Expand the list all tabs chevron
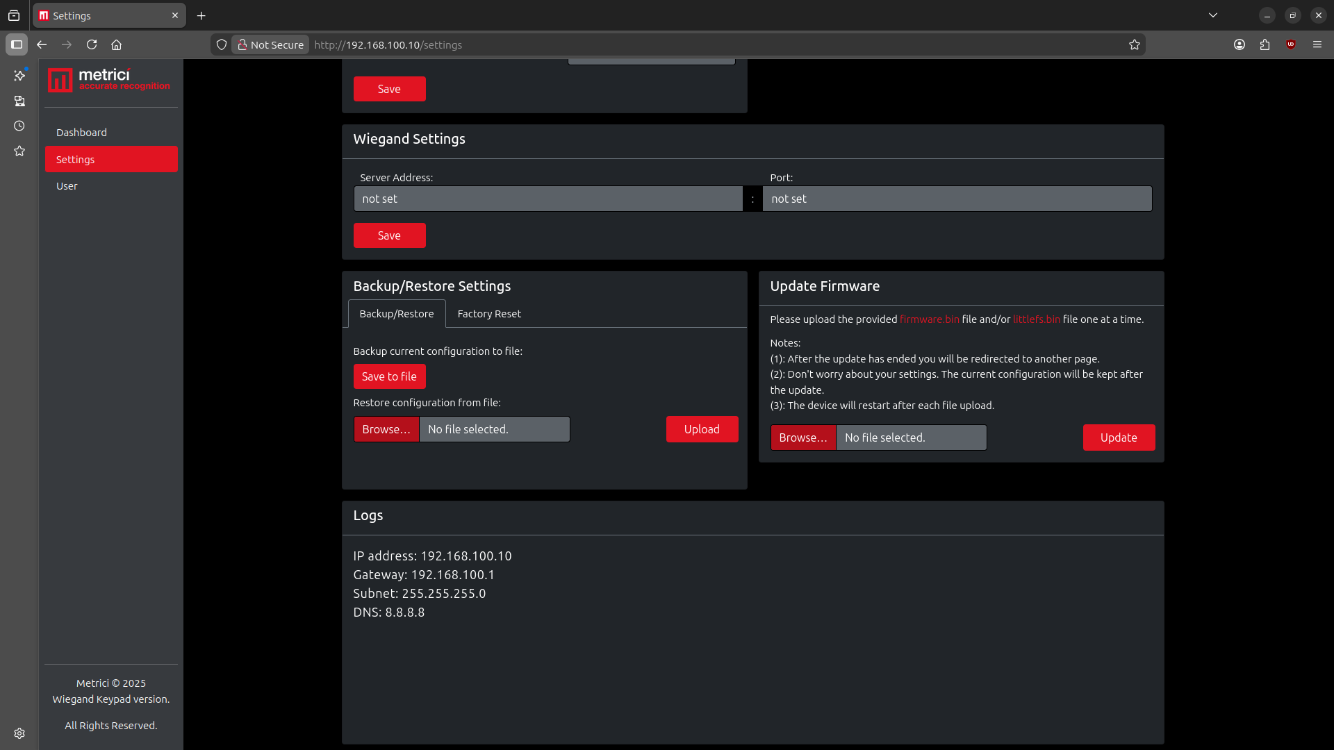 coord(1213,15)
